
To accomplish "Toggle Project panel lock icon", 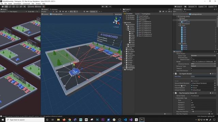I will click(x=169, y=9).
